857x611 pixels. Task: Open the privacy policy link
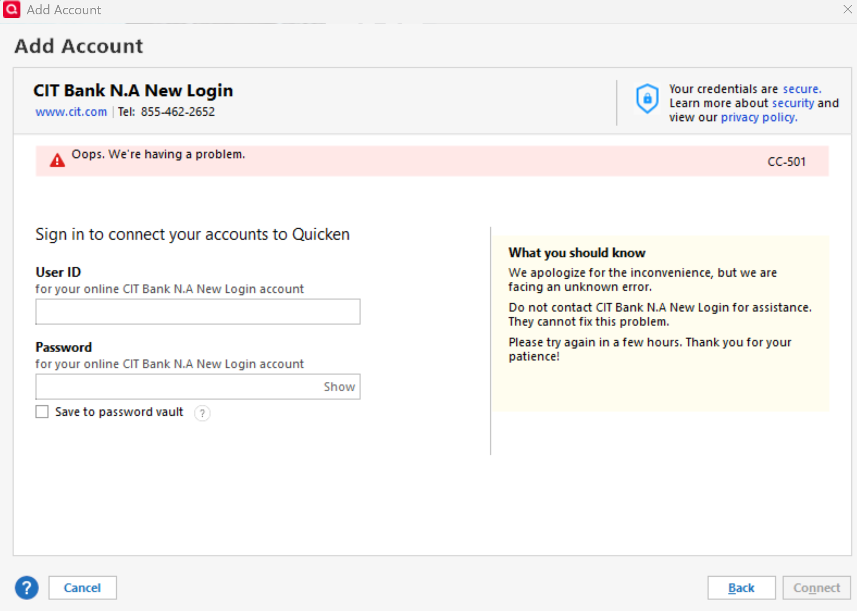point(758,117)
